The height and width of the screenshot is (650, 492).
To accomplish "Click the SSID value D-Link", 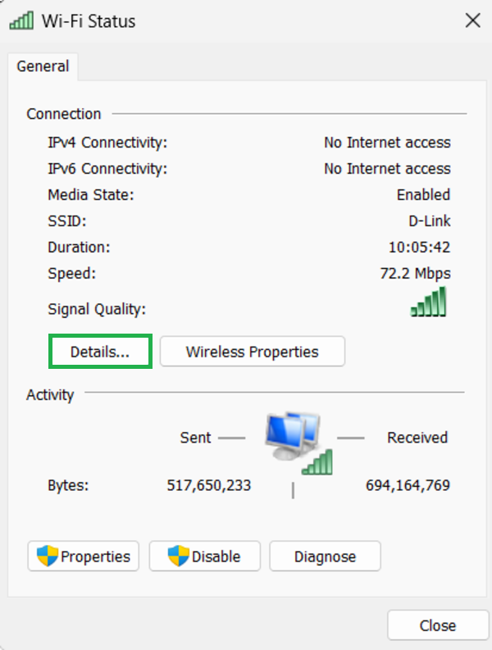I will (x=430, y=221).
